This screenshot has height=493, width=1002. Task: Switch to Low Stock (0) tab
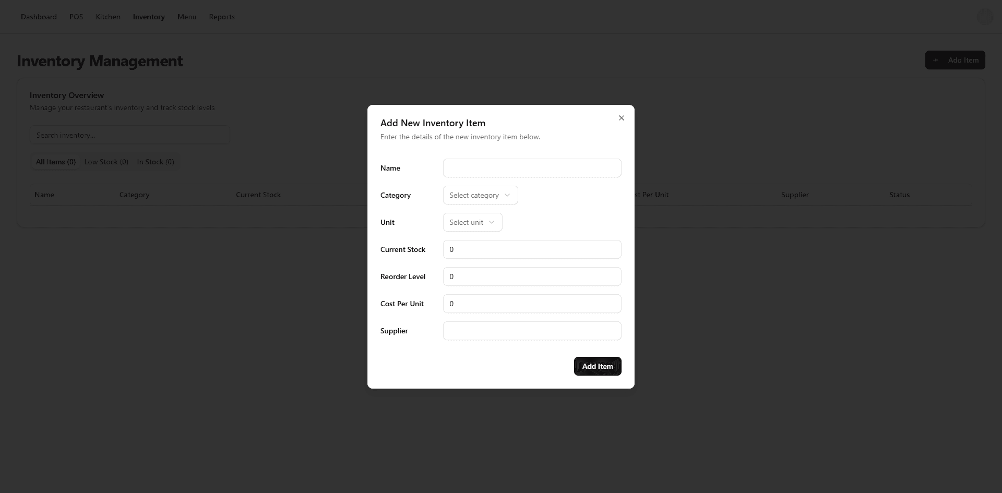pyautogui.click(x=106, y=162)
